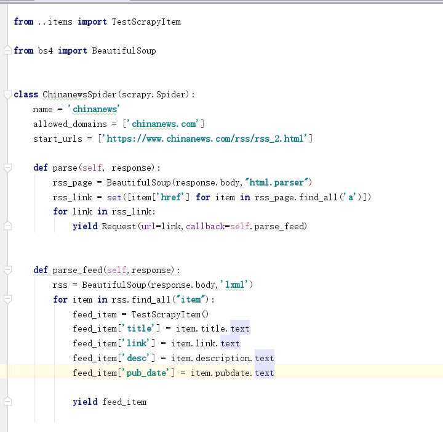Click the 'callback' keyword argument

[206, 226]
